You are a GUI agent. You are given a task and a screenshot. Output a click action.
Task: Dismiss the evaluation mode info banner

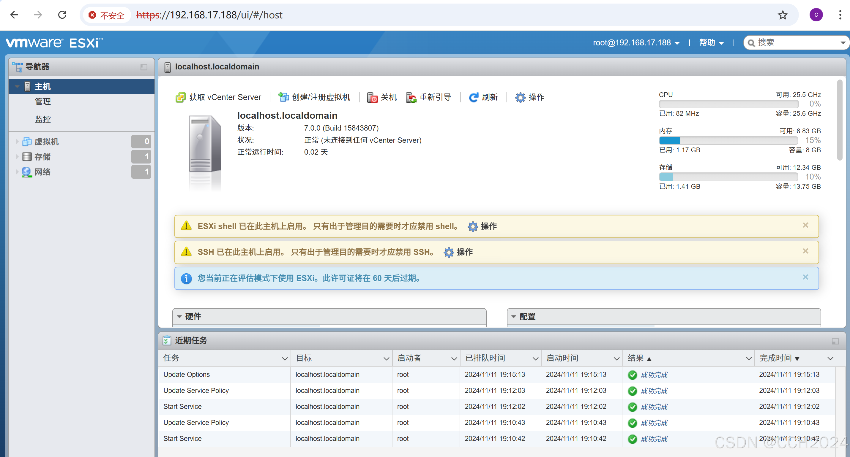coord(805,277)
